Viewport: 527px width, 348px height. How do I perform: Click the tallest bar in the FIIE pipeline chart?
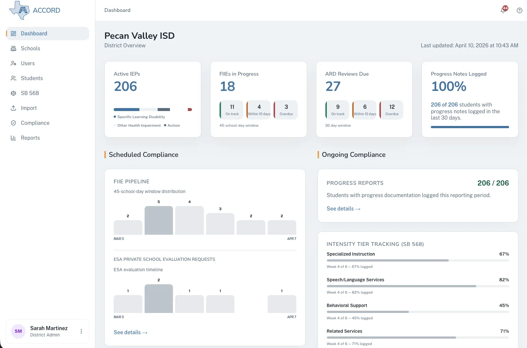(x=158, y=220)
